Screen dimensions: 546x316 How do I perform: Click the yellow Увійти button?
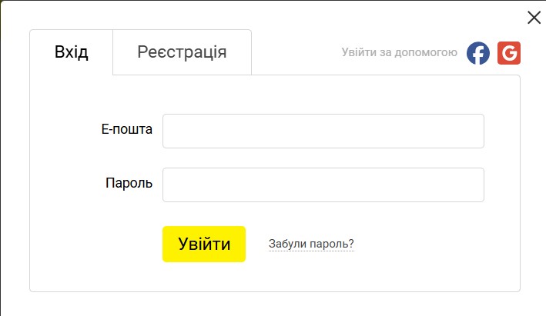click(x=204, y=244)
